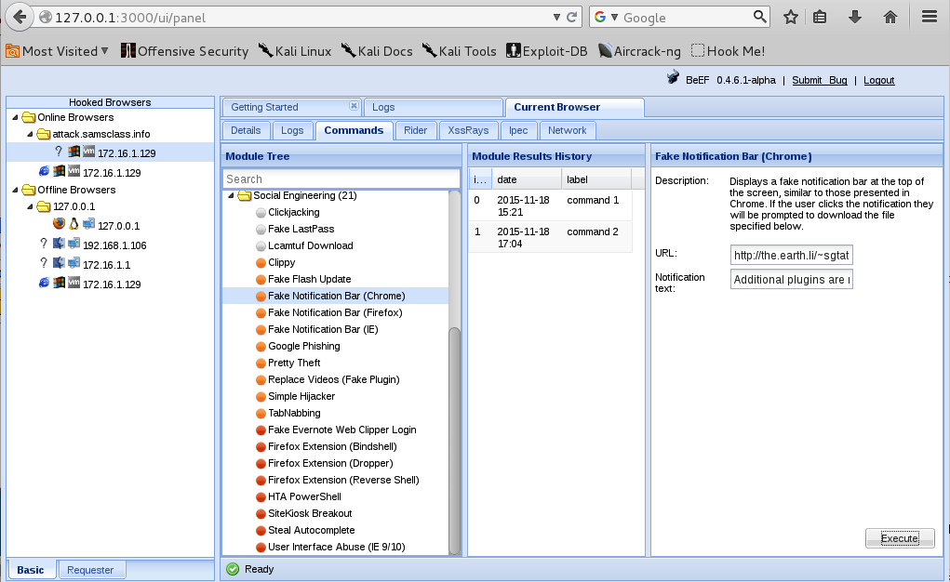Select offline browser 172.16.1.1

[x=107, y=265]
